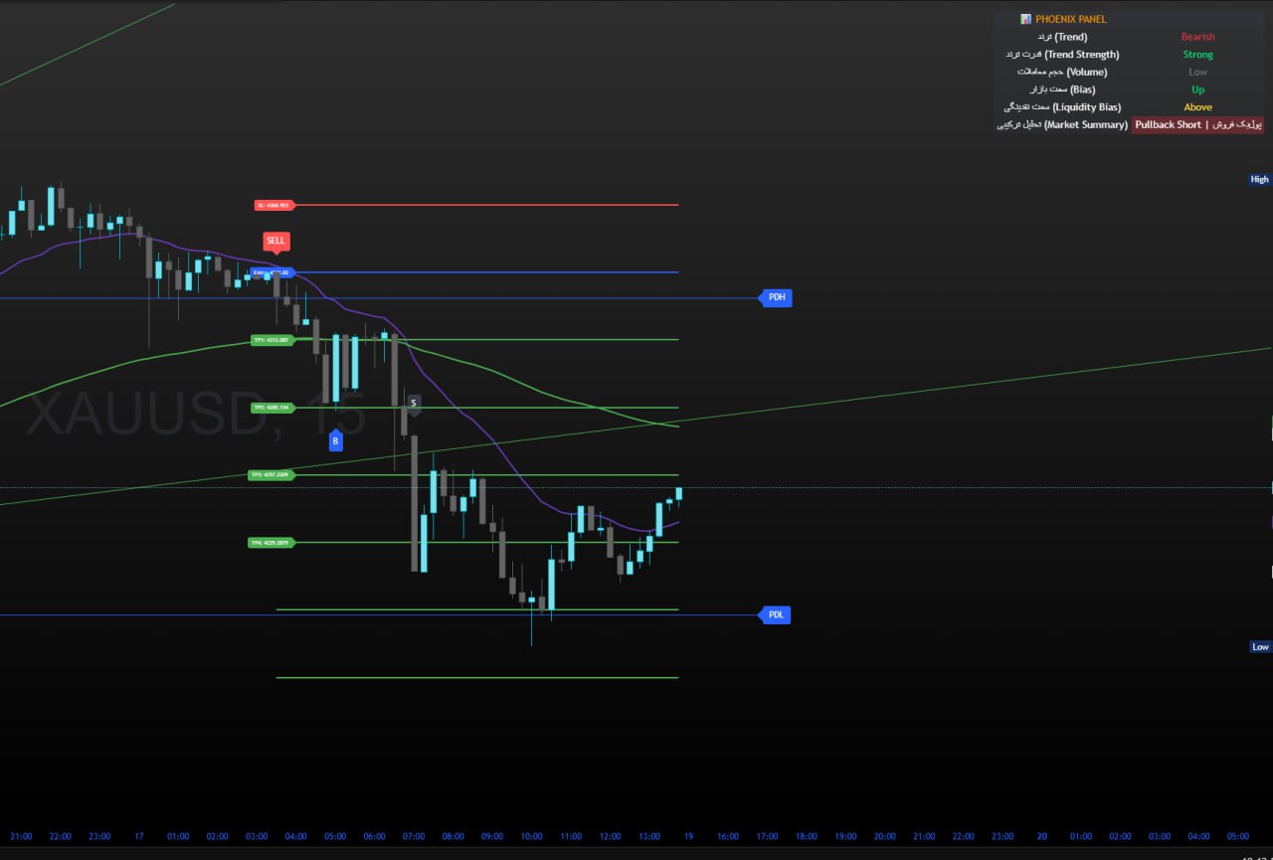This screenshot has height=860, width=1273.
Task: Click the red SL stop-loss label
Action: [273, 206]
